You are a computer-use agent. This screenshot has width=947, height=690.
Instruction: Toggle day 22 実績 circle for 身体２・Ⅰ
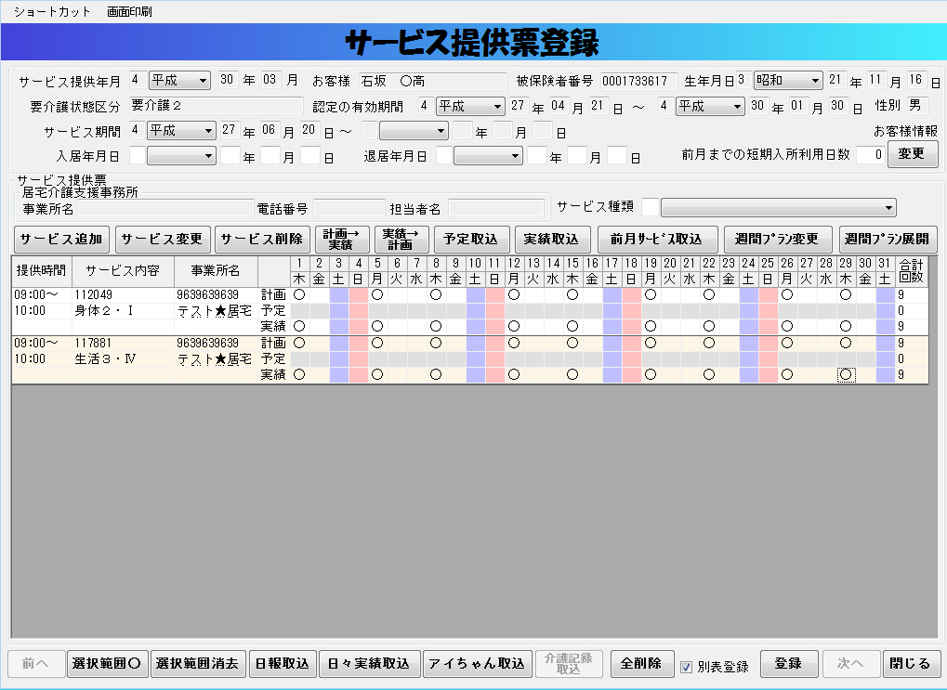click(x=709, y=327)
